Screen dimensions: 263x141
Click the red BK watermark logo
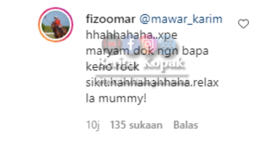click(x=112, y=44)
